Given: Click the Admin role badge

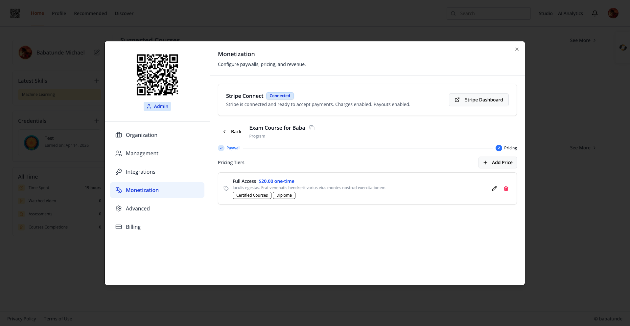Looking at the screenshot, I should (x=157, y=106).
